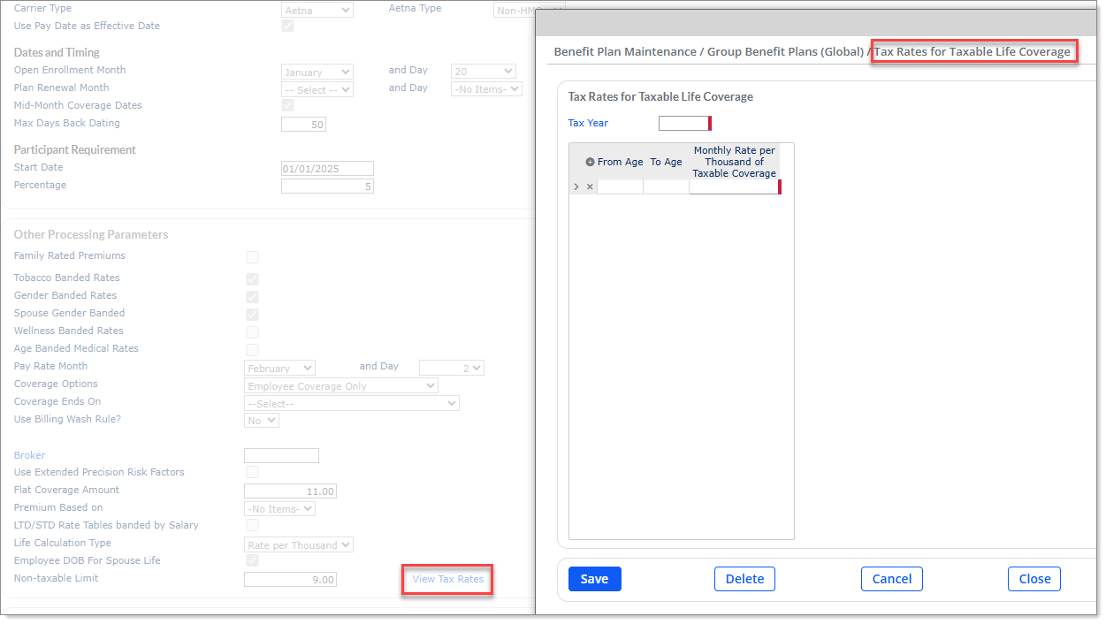1106x624 pixels.
Task: Open the Use Billing Wash Rule dropdown
Action: coord(261,422)
